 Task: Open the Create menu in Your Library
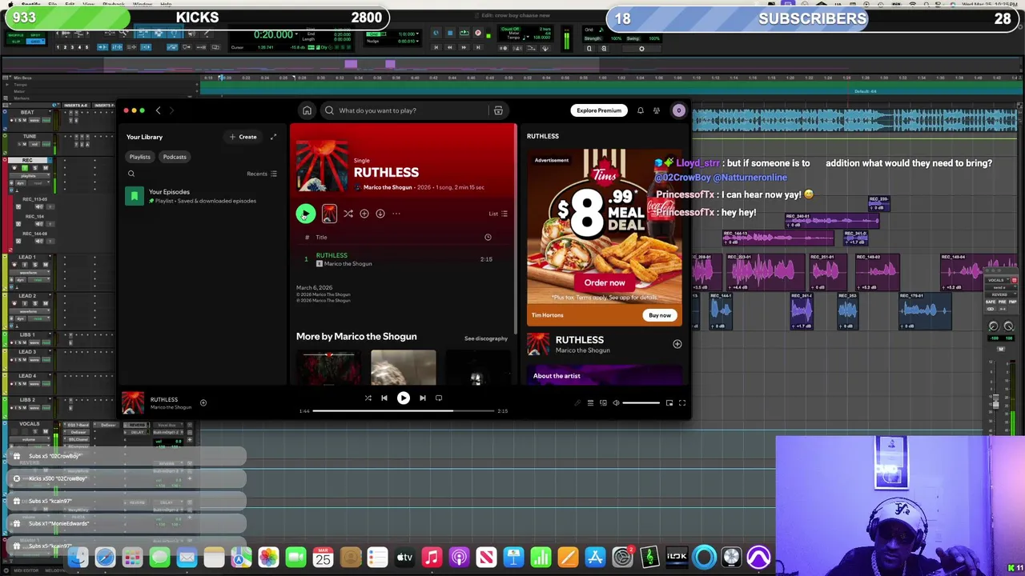pyautogui.click(x=243, y=137)
